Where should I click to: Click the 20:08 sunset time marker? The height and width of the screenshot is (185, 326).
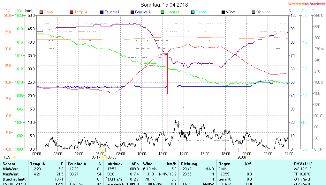pos(241,157)
